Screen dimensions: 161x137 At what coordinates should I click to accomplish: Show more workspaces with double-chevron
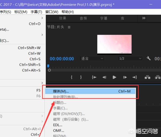coord(144,18)
